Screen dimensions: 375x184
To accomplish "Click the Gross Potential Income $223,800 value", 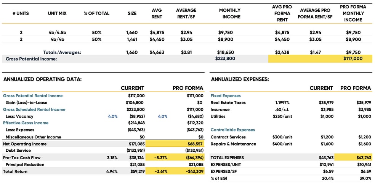I will click(225, 59).
